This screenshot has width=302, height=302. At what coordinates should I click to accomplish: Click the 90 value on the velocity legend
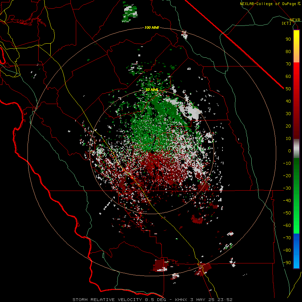pyautogui.click(x=288, y=39)
